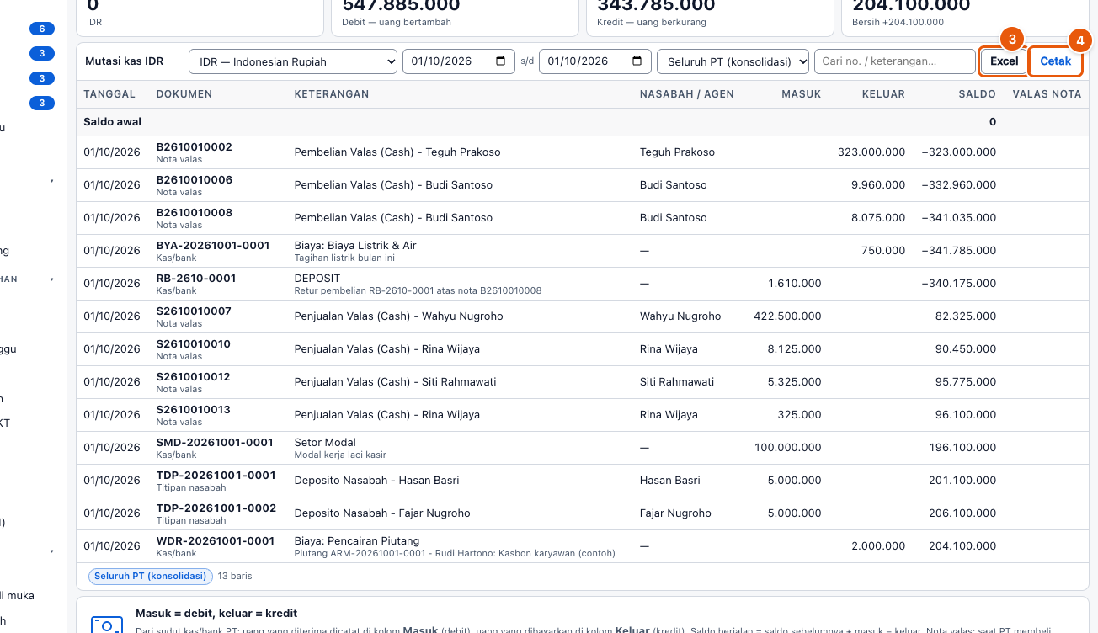Click the SALDO column header

click(x=978, y=94)
